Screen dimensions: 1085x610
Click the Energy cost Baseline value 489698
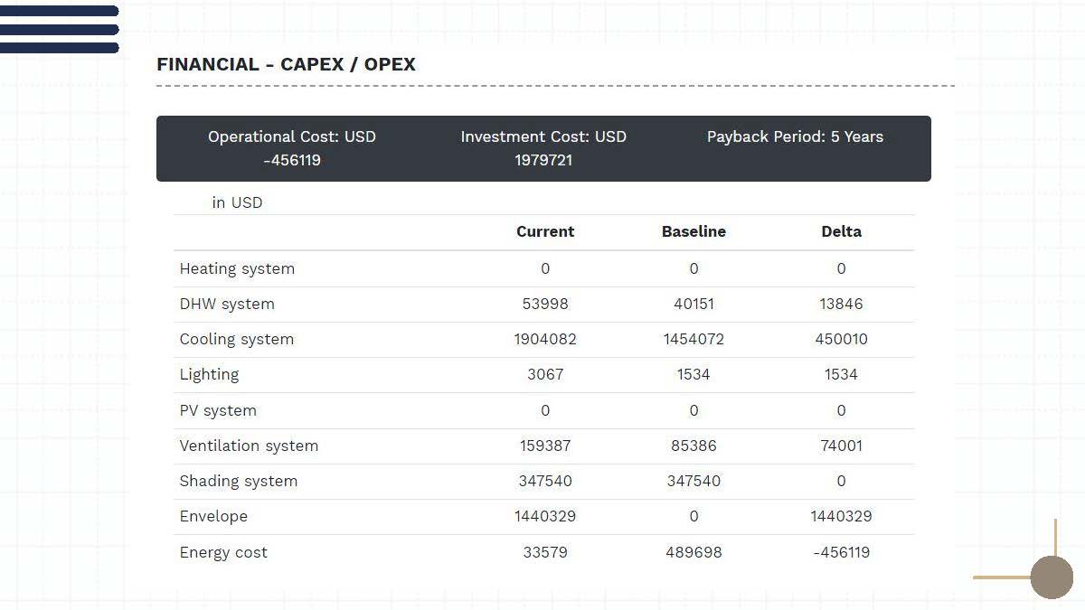pyautogui.click(x=693, y=552)
